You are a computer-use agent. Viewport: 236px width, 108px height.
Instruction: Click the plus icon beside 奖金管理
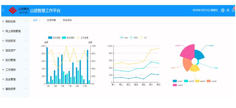pyautogui.click(x=3, y=79)
